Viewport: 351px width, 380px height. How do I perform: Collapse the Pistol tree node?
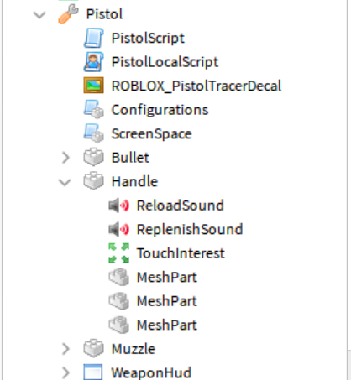39,15
